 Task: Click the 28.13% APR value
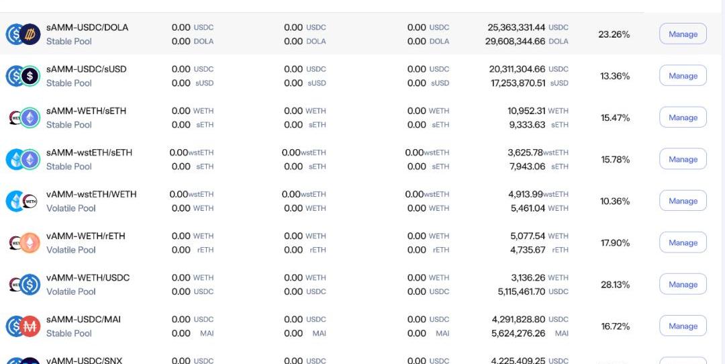(x=615, y=285)
